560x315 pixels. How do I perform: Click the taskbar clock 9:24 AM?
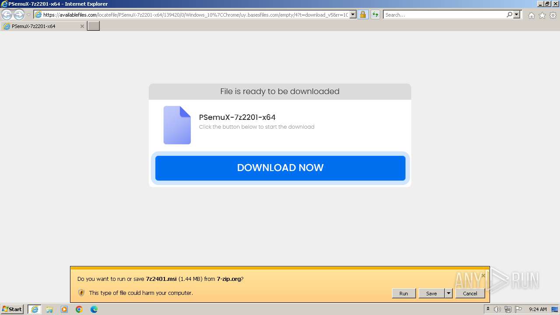point(538,309)
